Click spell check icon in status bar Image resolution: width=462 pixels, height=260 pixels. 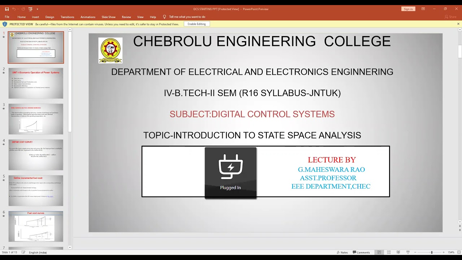pyautogui.click(x=23, y=252)
